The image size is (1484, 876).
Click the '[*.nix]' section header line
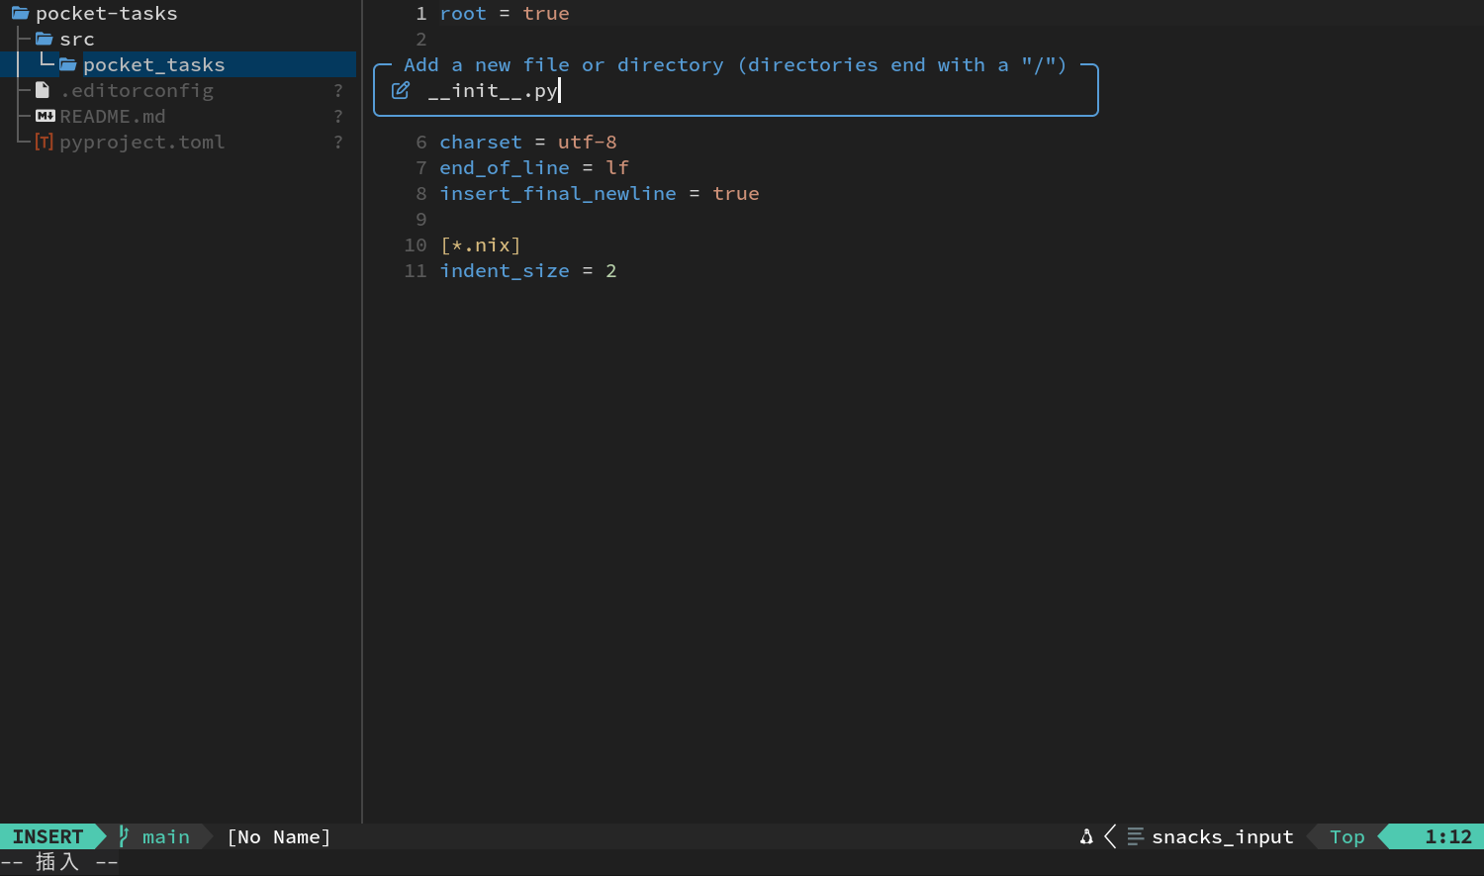click(x=481, y=245)
